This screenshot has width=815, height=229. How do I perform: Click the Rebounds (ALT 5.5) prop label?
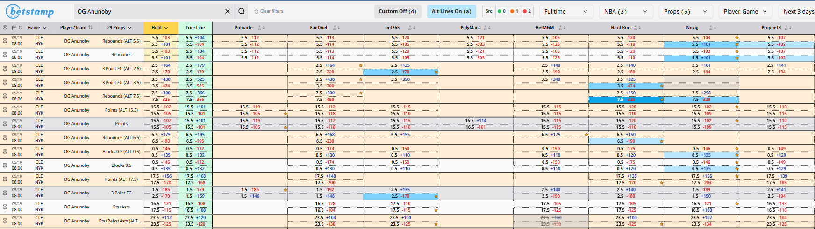[122, 41]
